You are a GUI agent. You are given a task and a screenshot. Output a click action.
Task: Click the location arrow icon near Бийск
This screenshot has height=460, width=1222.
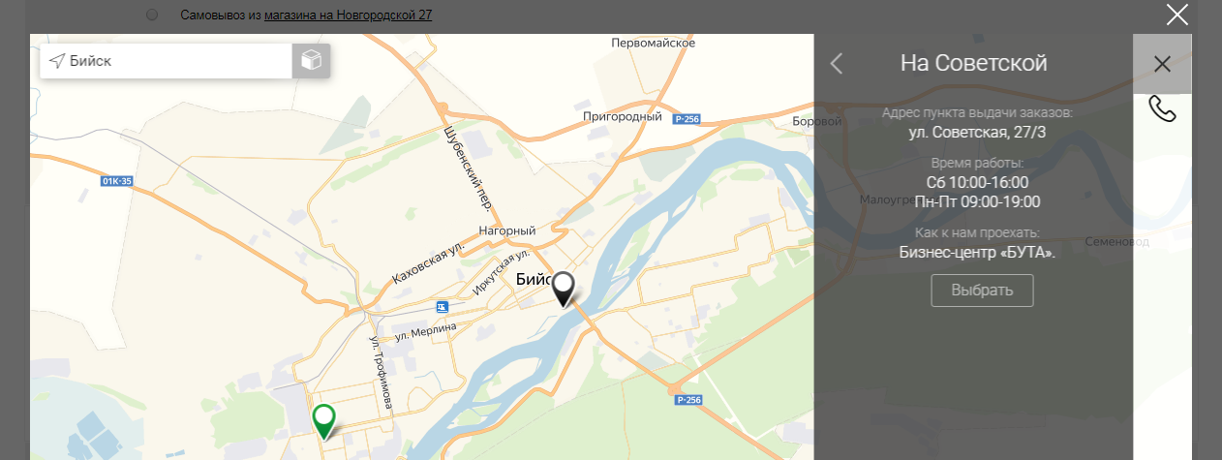click(57, 61)
